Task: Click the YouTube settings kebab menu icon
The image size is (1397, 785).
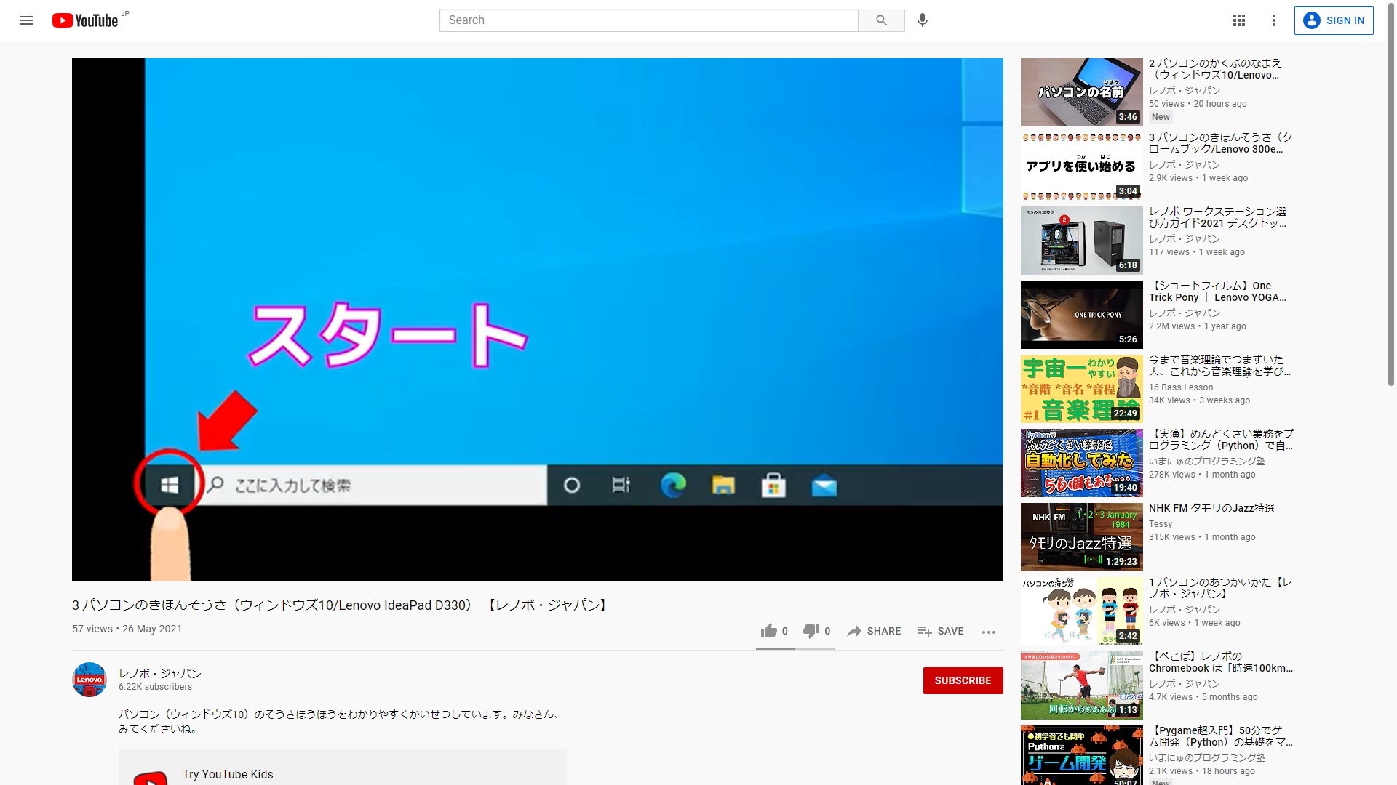Action: pyautogui.click(x=1273, y=20)
